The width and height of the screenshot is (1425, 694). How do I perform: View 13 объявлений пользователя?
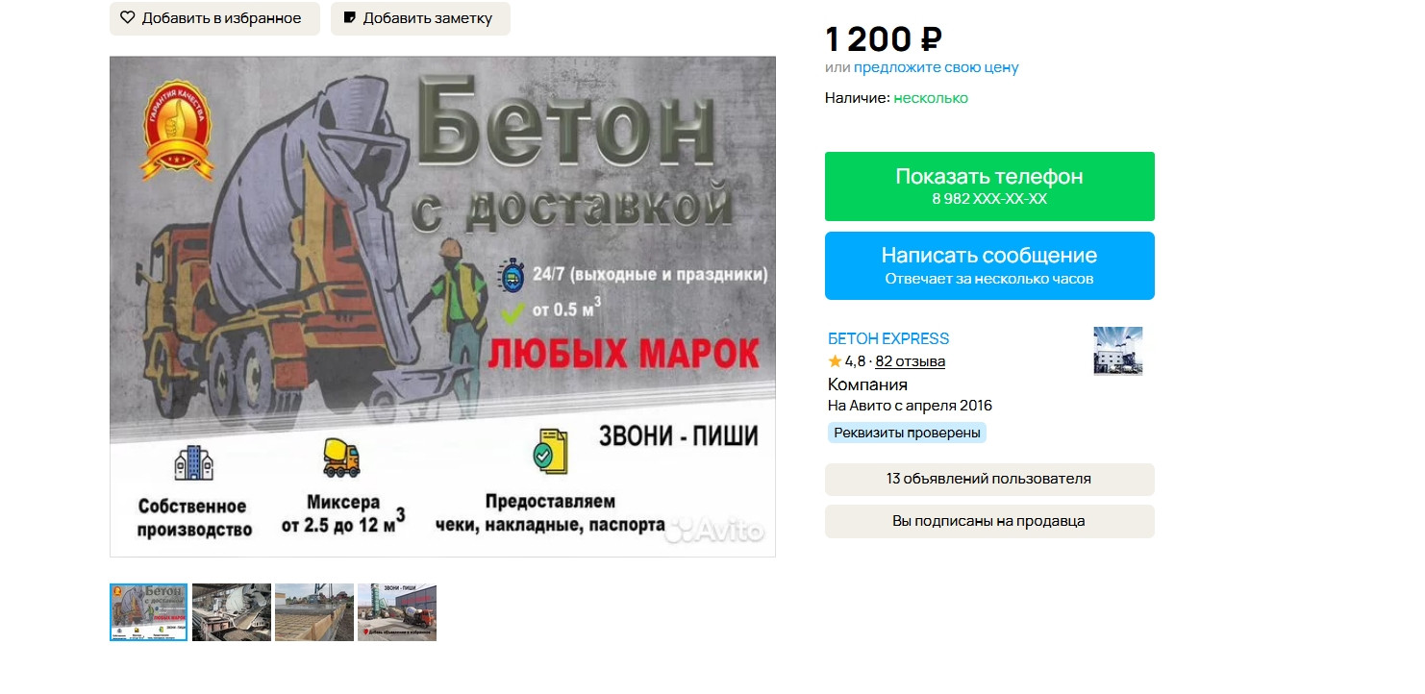(x=989, y=479)
